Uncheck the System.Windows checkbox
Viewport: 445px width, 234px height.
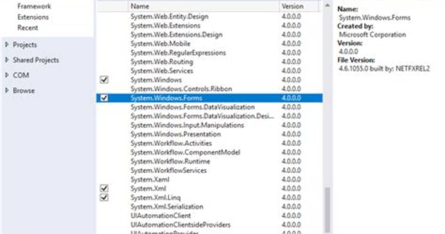coord(104,80)
